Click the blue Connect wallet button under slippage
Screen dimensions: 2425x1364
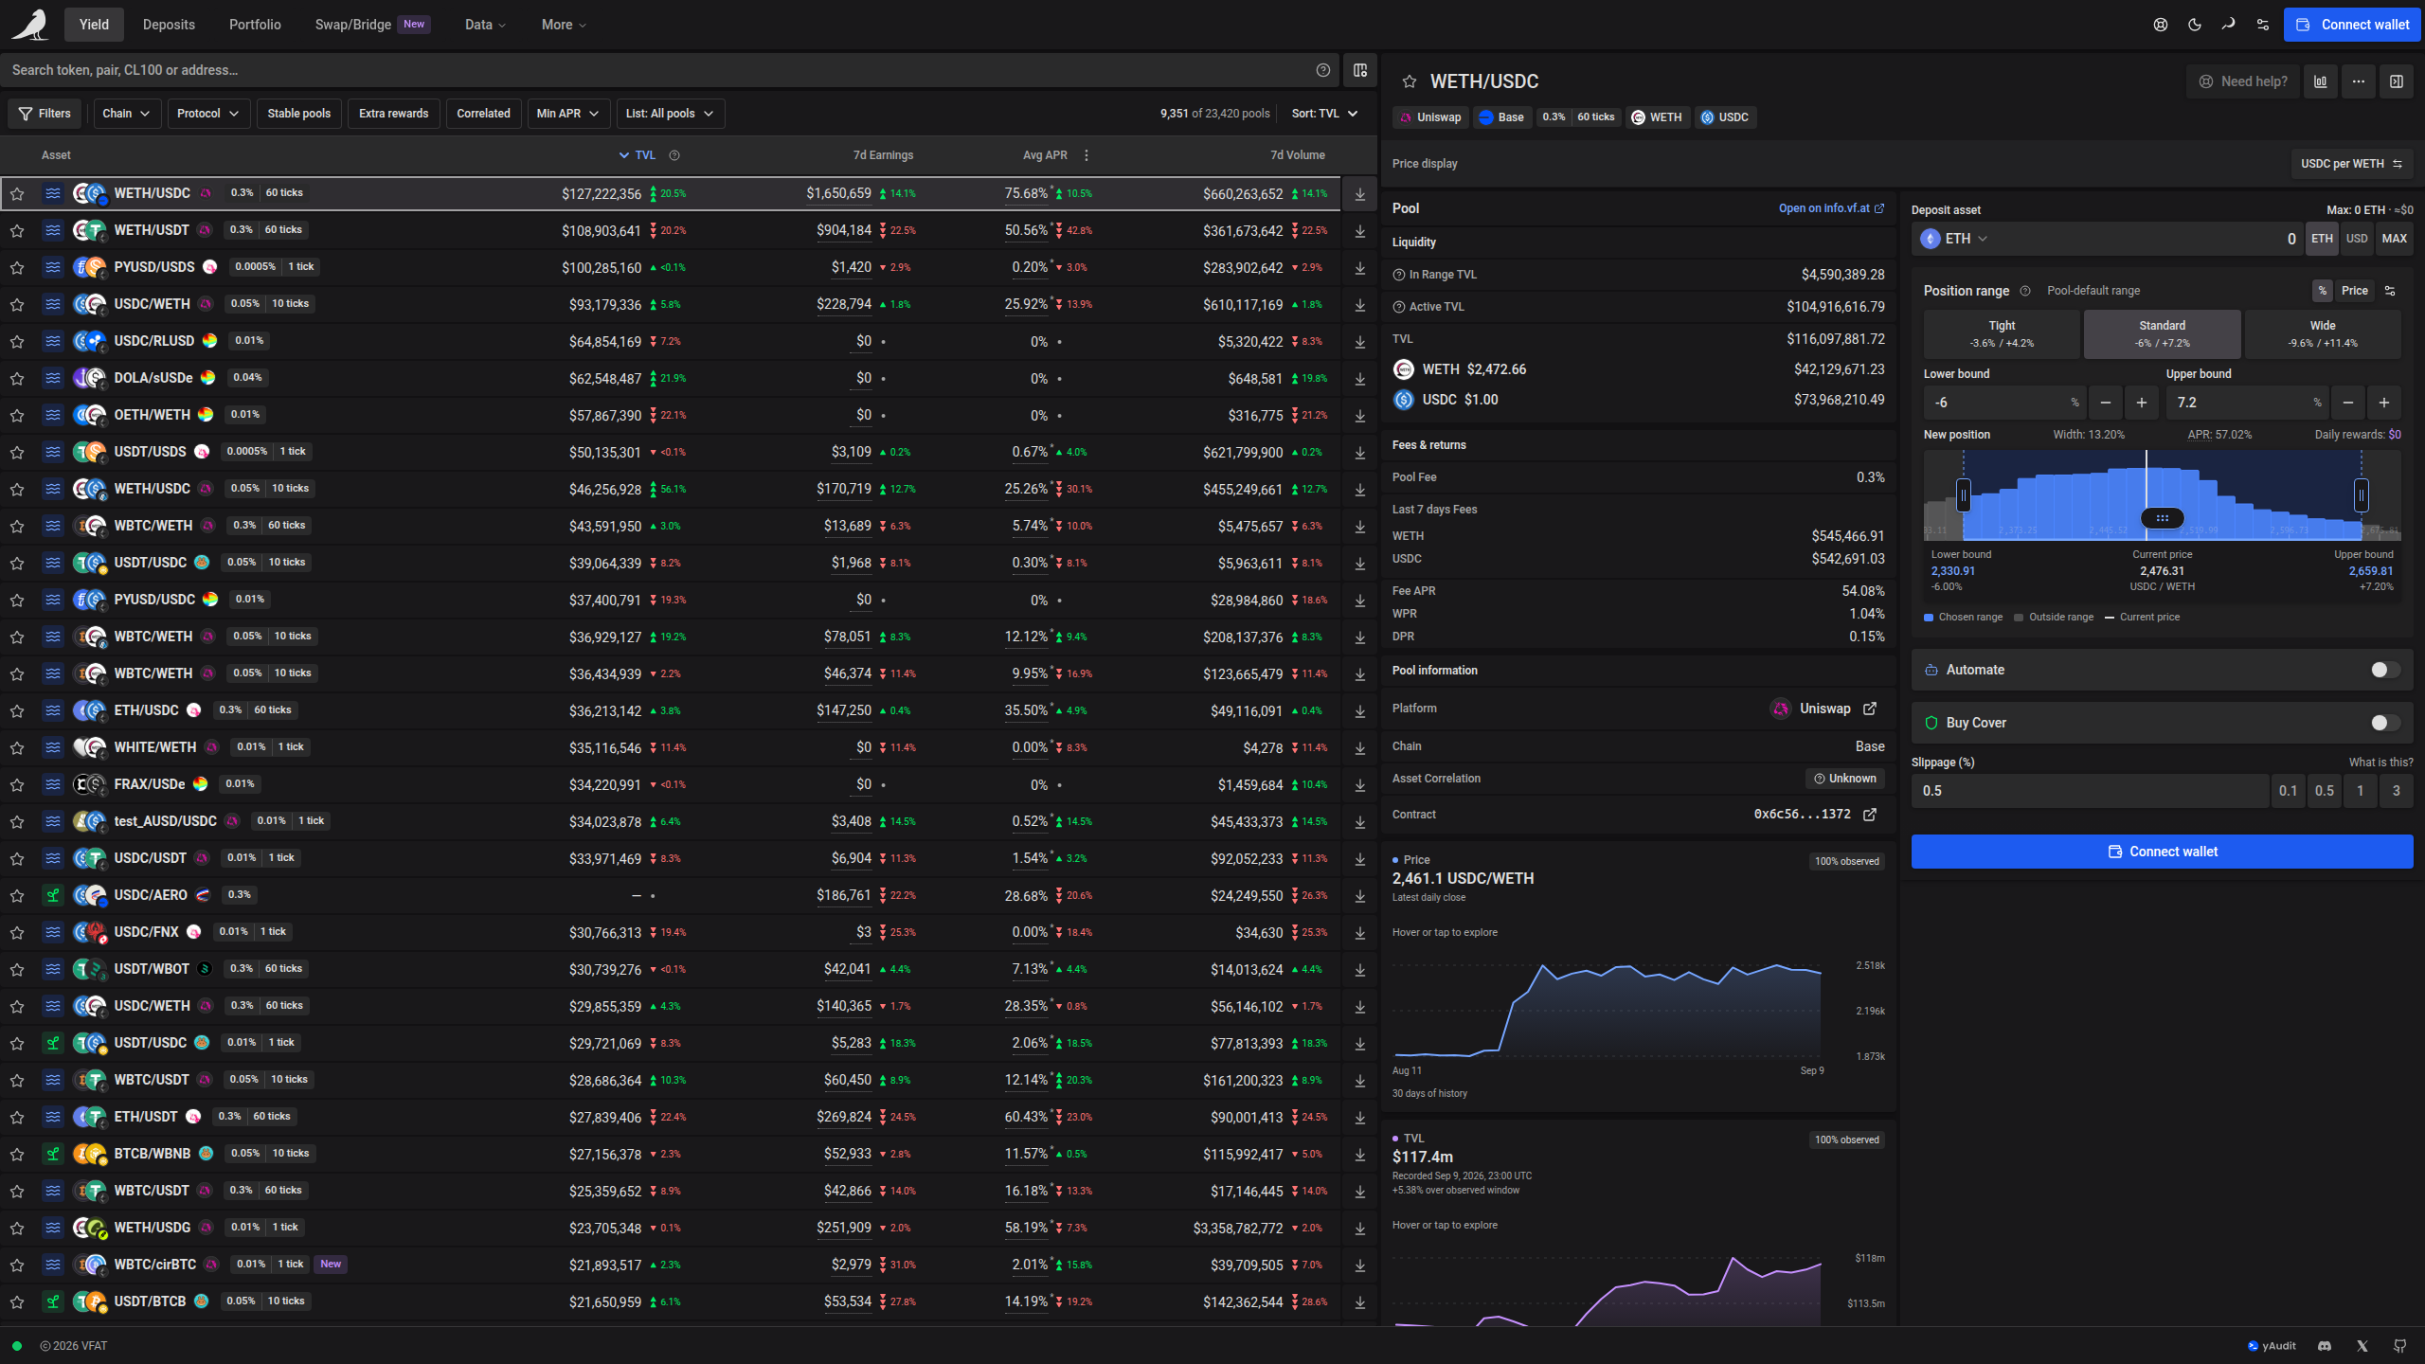pyautogui.click(x=2162, y=852)
